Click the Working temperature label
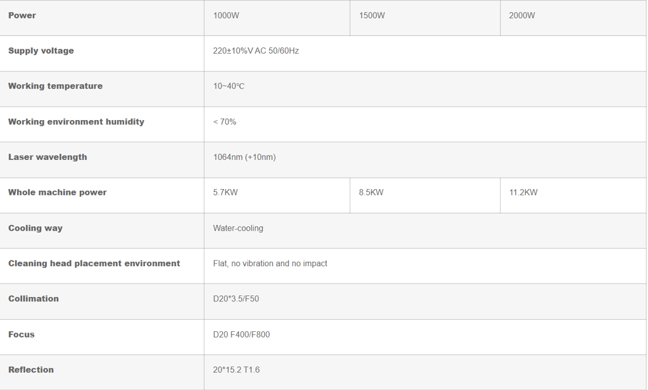The image size is (648, 390). tap(56, 86)
